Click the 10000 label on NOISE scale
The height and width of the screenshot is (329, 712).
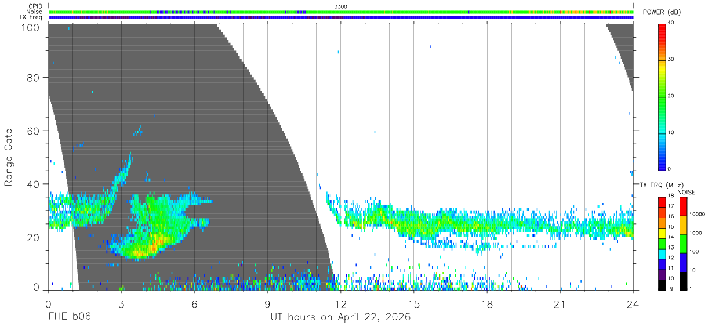[696, 215]
